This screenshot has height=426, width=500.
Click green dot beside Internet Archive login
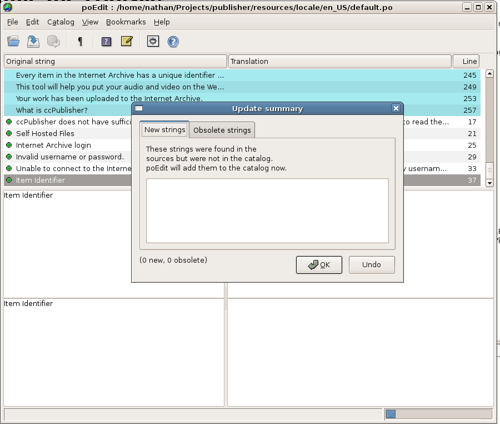9,145
